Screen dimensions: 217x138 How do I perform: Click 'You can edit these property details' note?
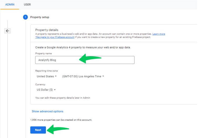coord(63,98)
